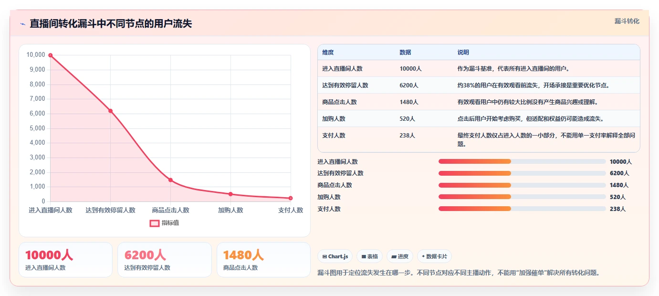Open the Chart.js chip

tap(335, 256)
